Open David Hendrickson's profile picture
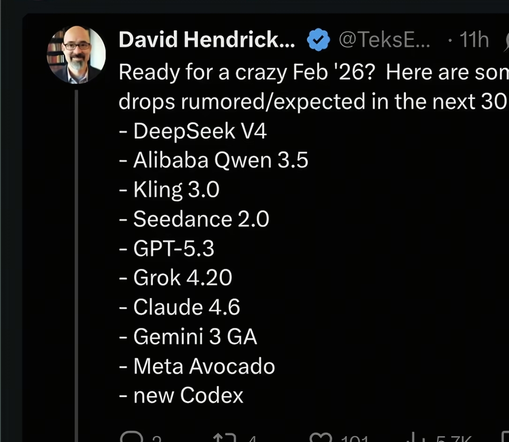 coord(76,55)
